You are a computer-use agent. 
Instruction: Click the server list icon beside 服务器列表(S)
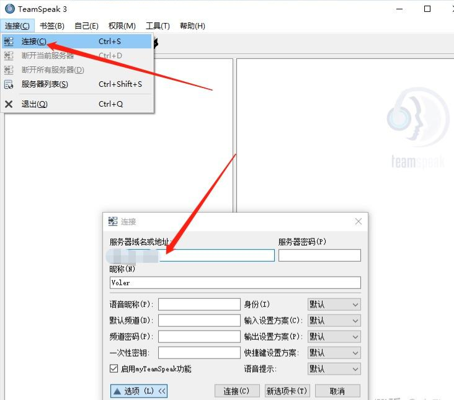click(x=9, y=84)
